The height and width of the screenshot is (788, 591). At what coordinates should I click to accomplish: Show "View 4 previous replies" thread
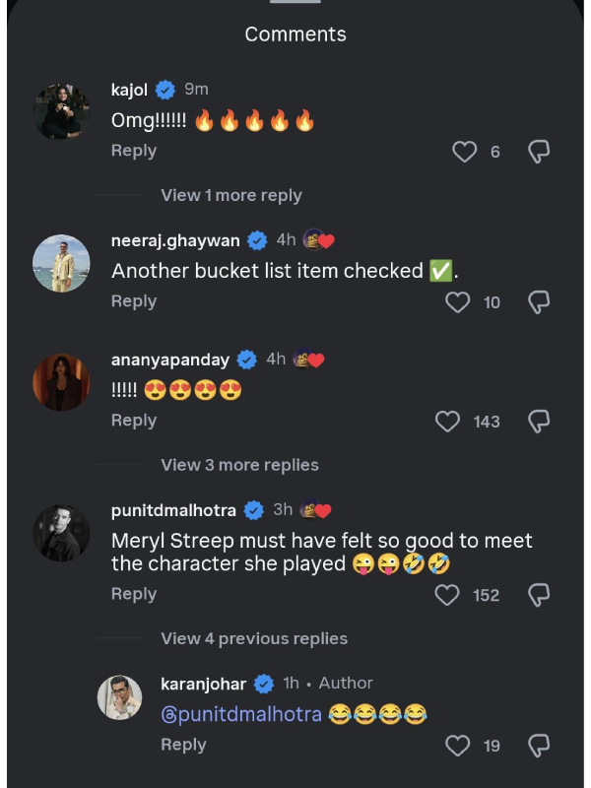254,638
